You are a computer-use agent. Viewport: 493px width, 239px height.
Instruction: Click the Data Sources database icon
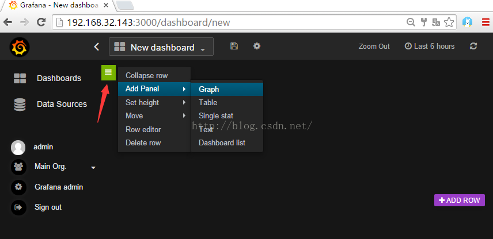pyautogui.click(x=20, y=105)
